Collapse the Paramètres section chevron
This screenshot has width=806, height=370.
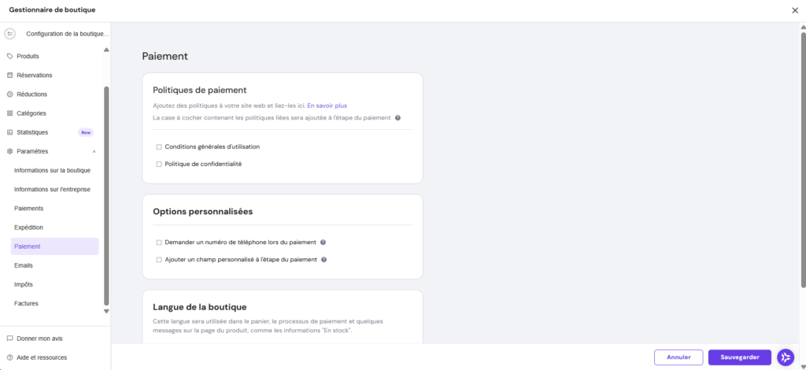pos(94,151)
